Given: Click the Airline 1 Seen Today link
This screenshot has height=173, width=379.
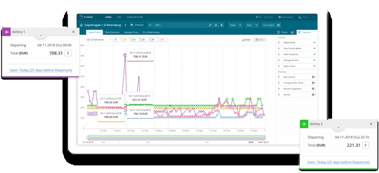Looking at the screenshot, I should pyautogui.click(x=41, y=70).
